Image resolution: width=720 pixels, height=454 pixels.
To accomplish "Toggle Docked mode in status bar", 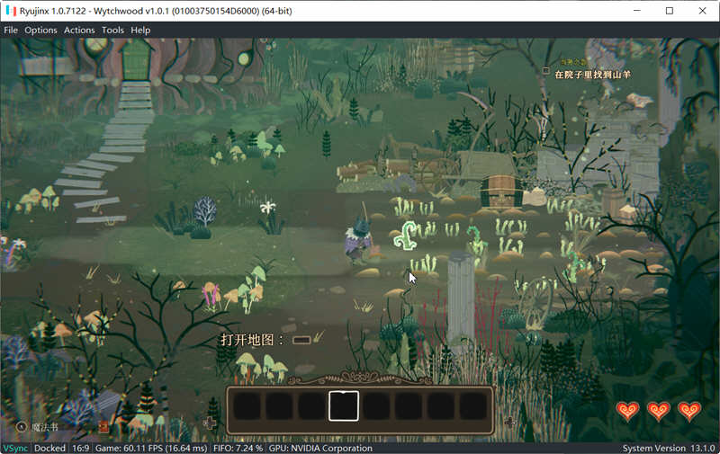I will [x=49, y=448].
